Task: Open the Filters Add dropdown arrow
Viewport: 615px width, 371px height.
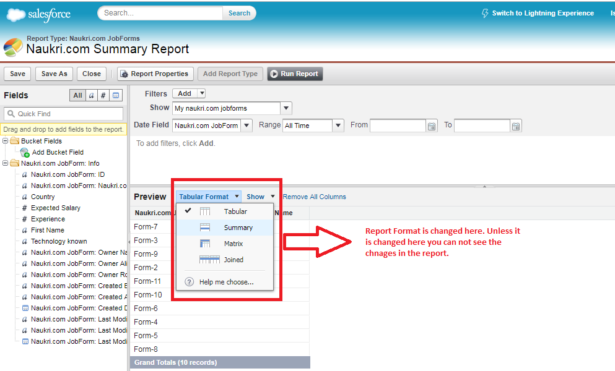Action: pyautogui.click(x=202, y=93)
